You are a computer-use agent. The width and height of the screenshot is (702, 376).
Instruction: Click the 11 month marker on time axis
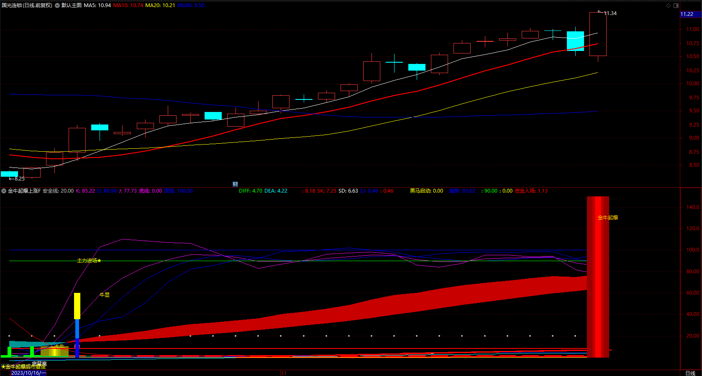coord(284,373)
